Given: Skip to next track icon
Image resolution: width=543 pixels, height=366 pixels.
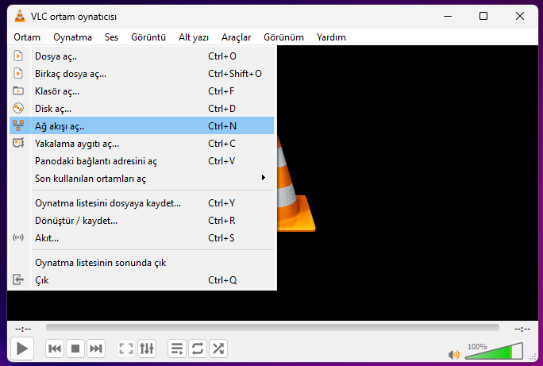Looking at the screenshot, I should pos(96,349).
